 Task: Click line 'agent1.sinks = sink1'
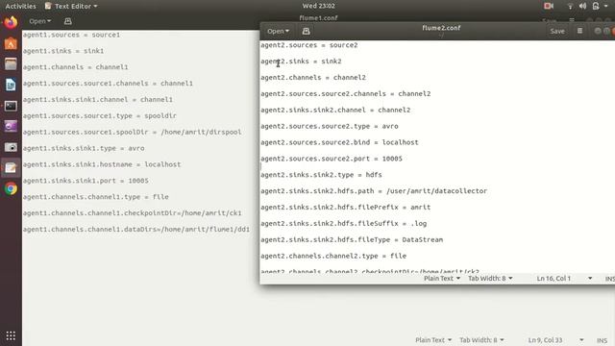pyautogui.click(x=63, y=51)
